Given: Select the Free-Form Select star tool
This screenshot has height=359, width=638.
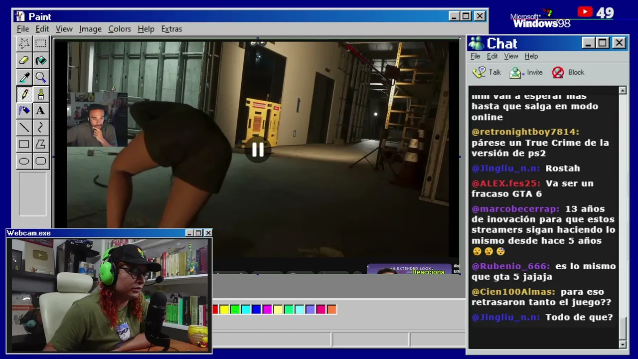Looking at the screenshot, I should click(24, 44).
